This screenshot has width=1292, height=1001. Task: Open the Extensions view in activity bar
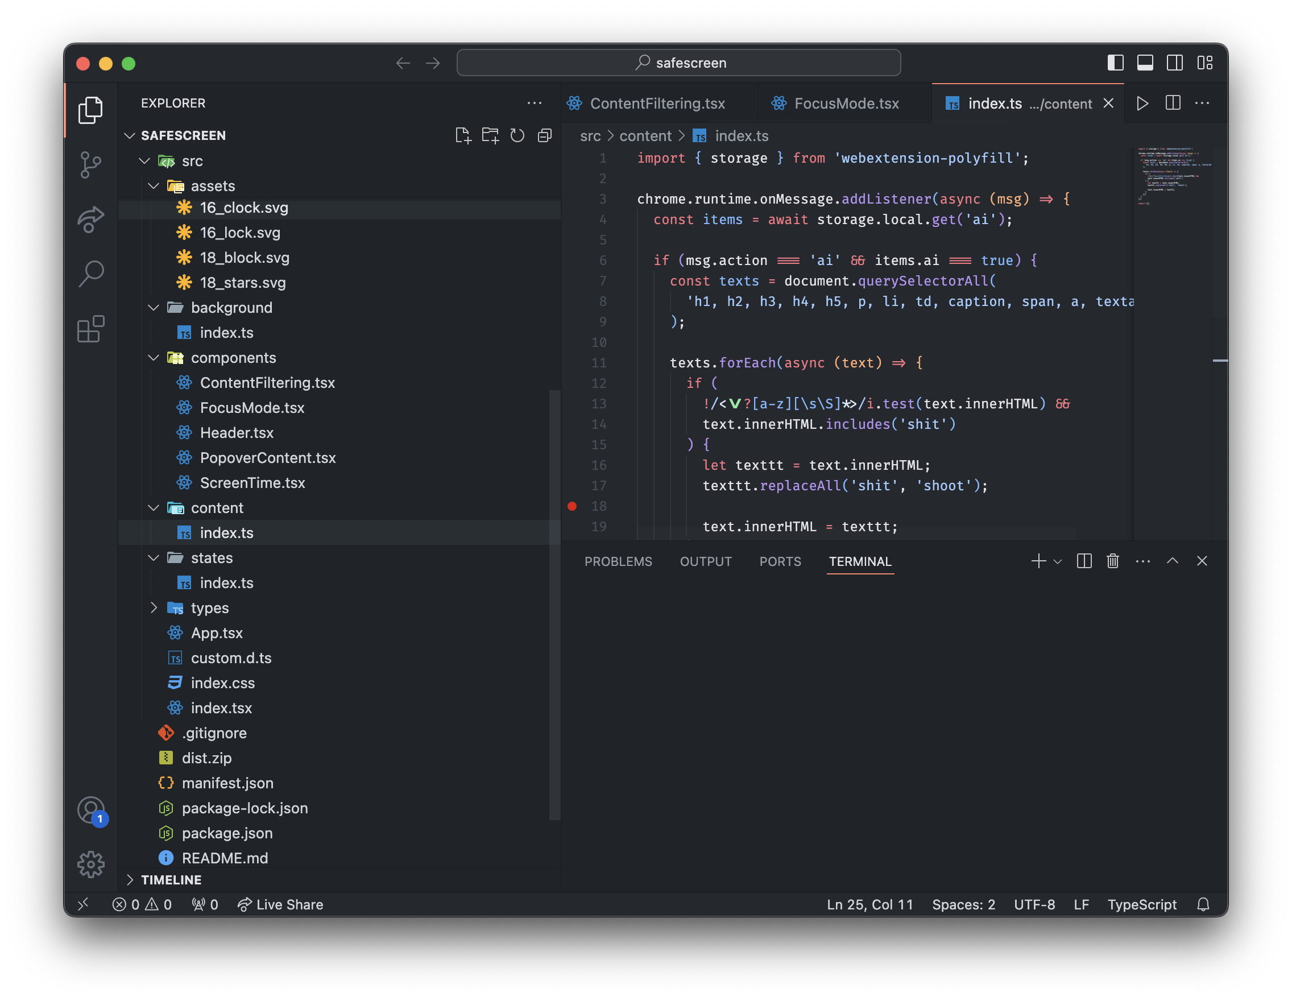click(90, 329)
